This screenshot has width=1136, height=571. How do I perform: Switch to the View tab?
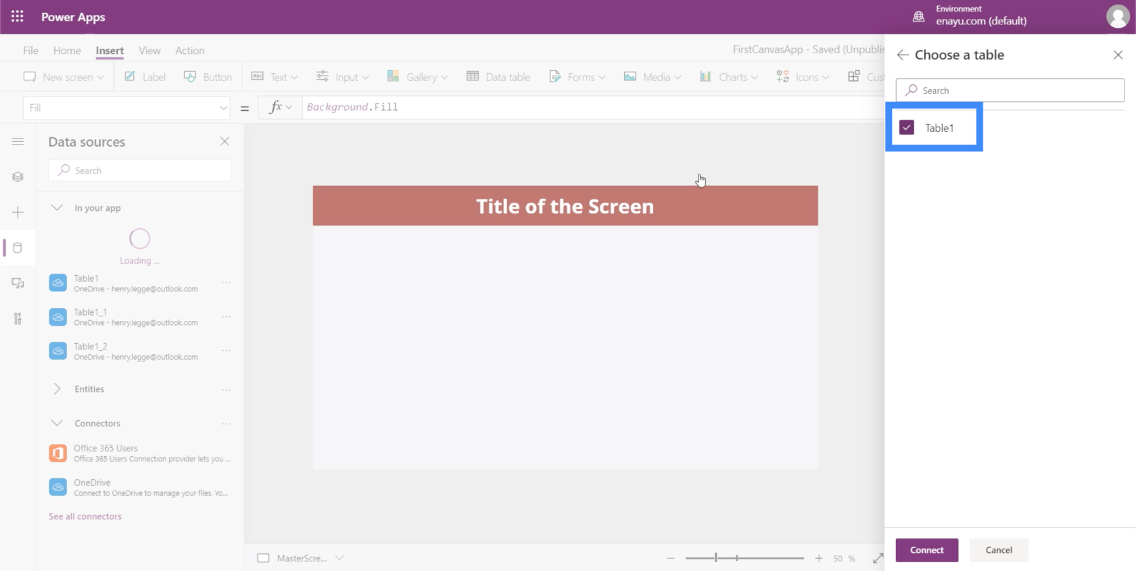(149, 51)
